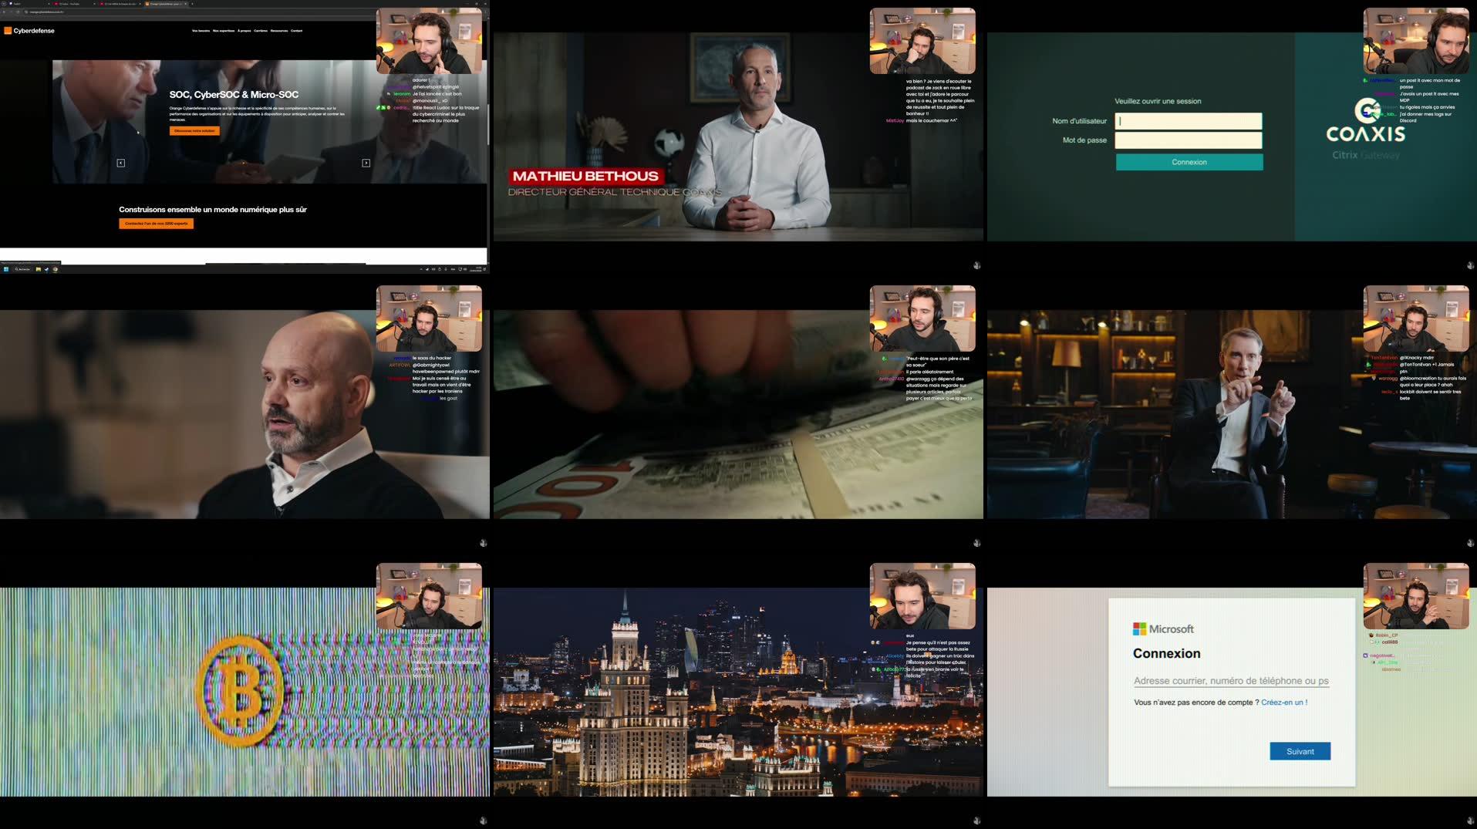Viewport: 1477px width, 829px height.
Task: Click the carousel previous arrow
Action: pos(120,163)
